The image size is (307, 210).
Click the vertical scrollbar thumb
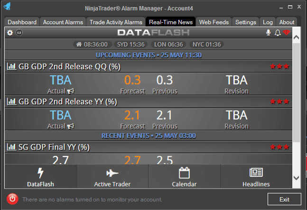[296, 92]
